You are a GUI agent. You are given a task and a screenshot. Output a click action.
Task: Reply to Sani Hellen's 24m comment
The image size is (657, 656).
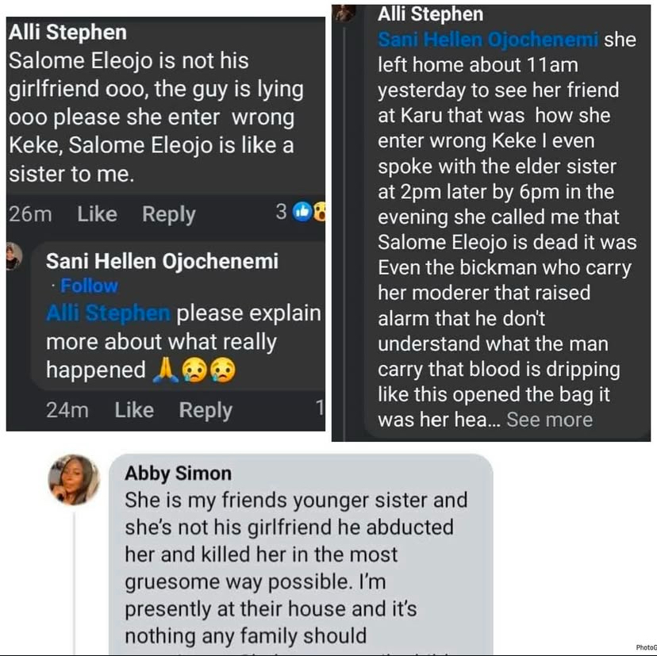[206, 410]
